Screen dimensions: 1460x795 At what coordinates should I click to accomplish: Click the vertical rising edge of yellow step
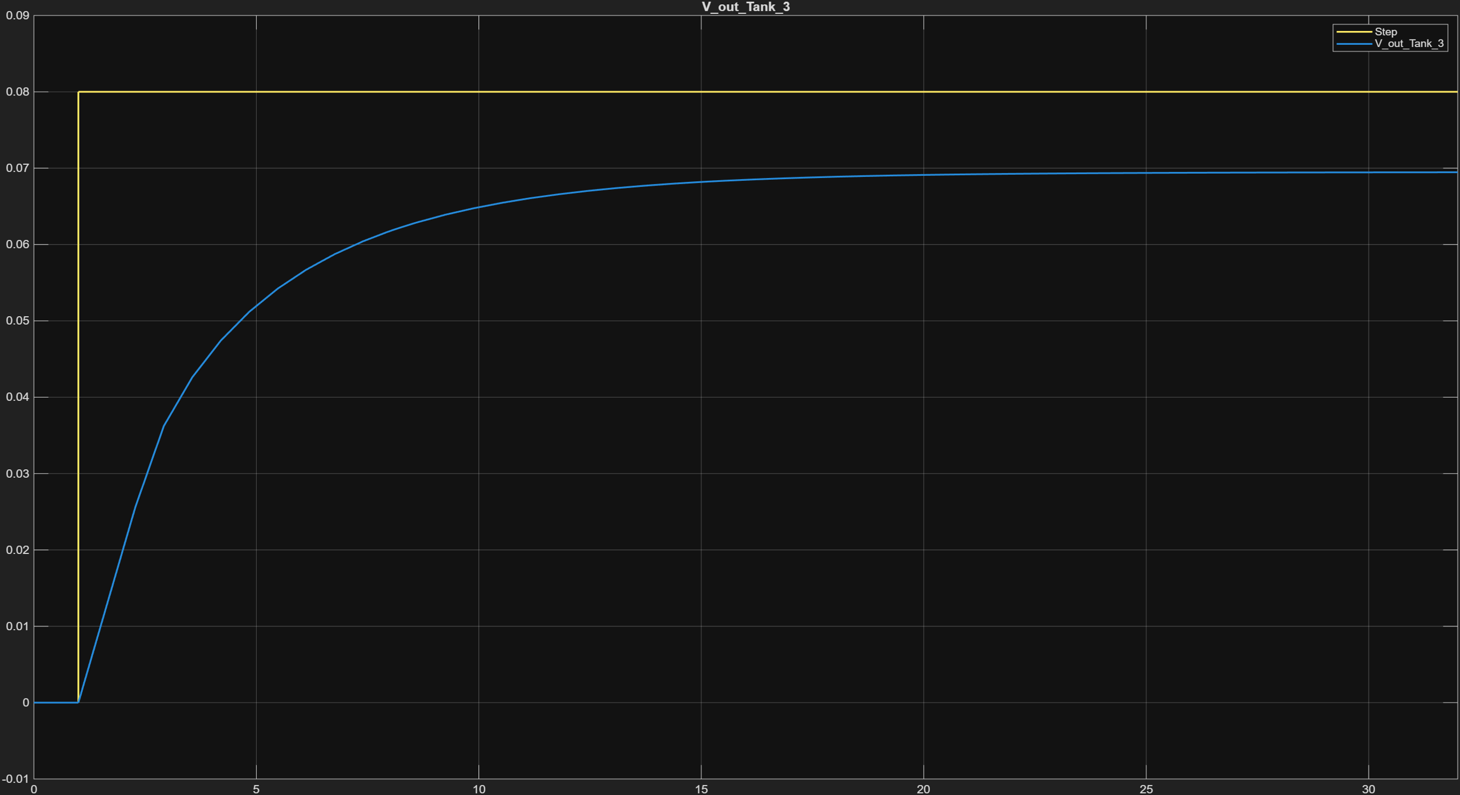[78, 396]
